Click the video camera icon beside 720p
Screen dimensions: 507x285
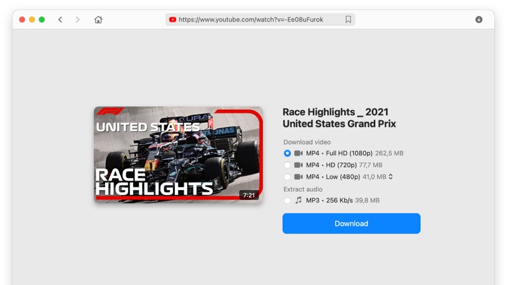click(298, 165)
